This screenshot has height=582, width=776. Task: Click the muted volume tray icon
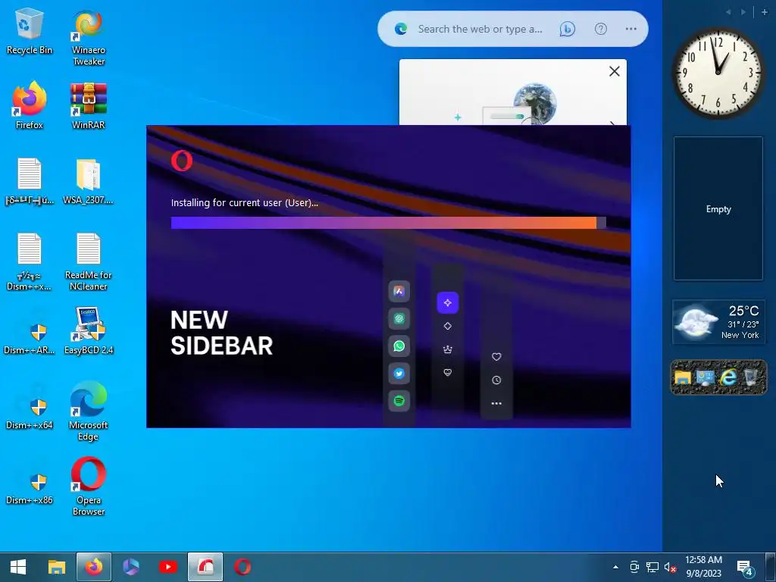pyautogui.click(x=670, y=567)
